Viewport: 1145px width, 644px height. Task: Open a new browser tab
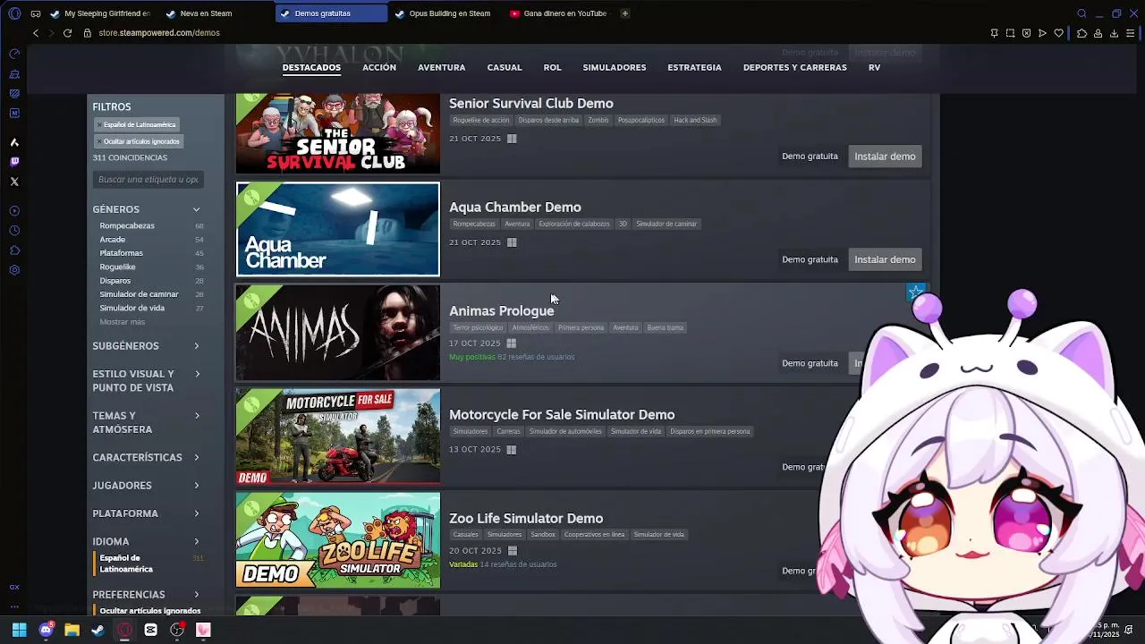click(x=624, y=13)
